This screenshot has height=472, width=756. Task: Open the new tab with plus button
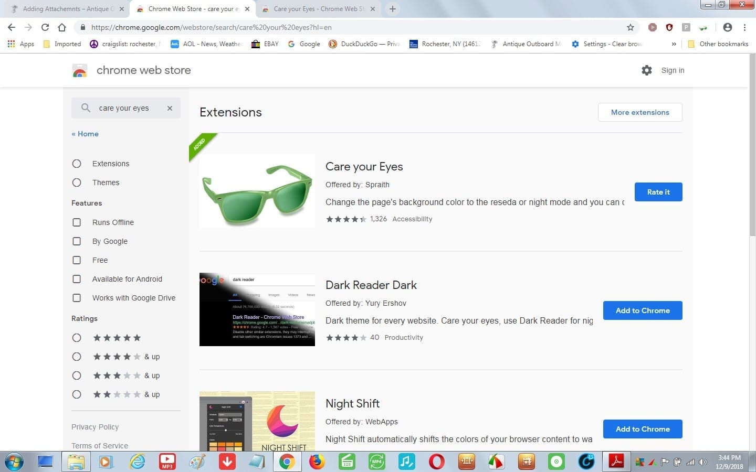392,9
